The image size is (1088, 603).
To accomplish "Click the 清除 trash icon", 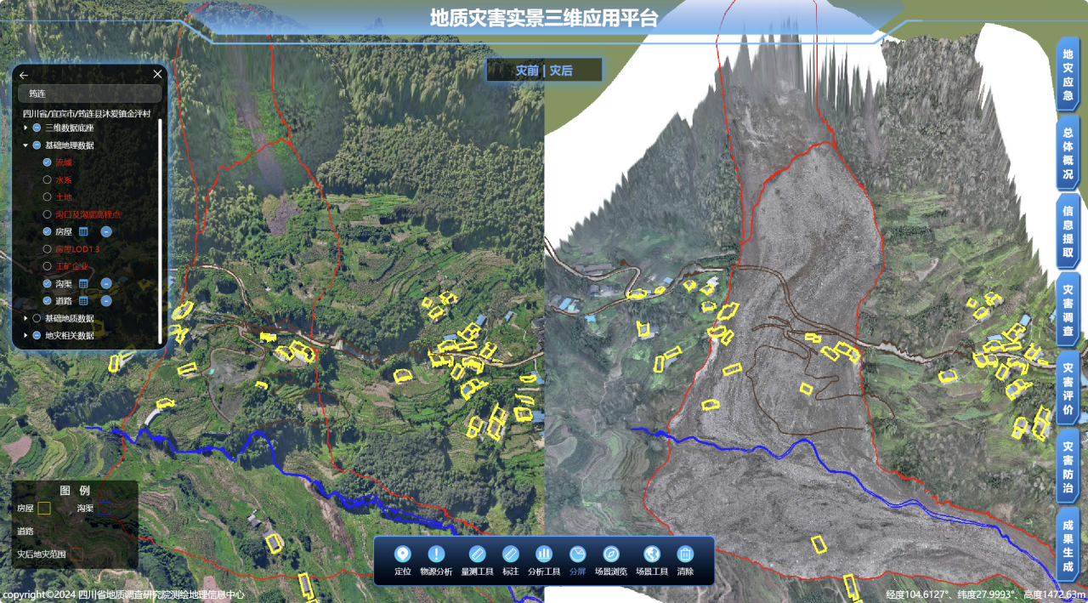I will [685, 554].
